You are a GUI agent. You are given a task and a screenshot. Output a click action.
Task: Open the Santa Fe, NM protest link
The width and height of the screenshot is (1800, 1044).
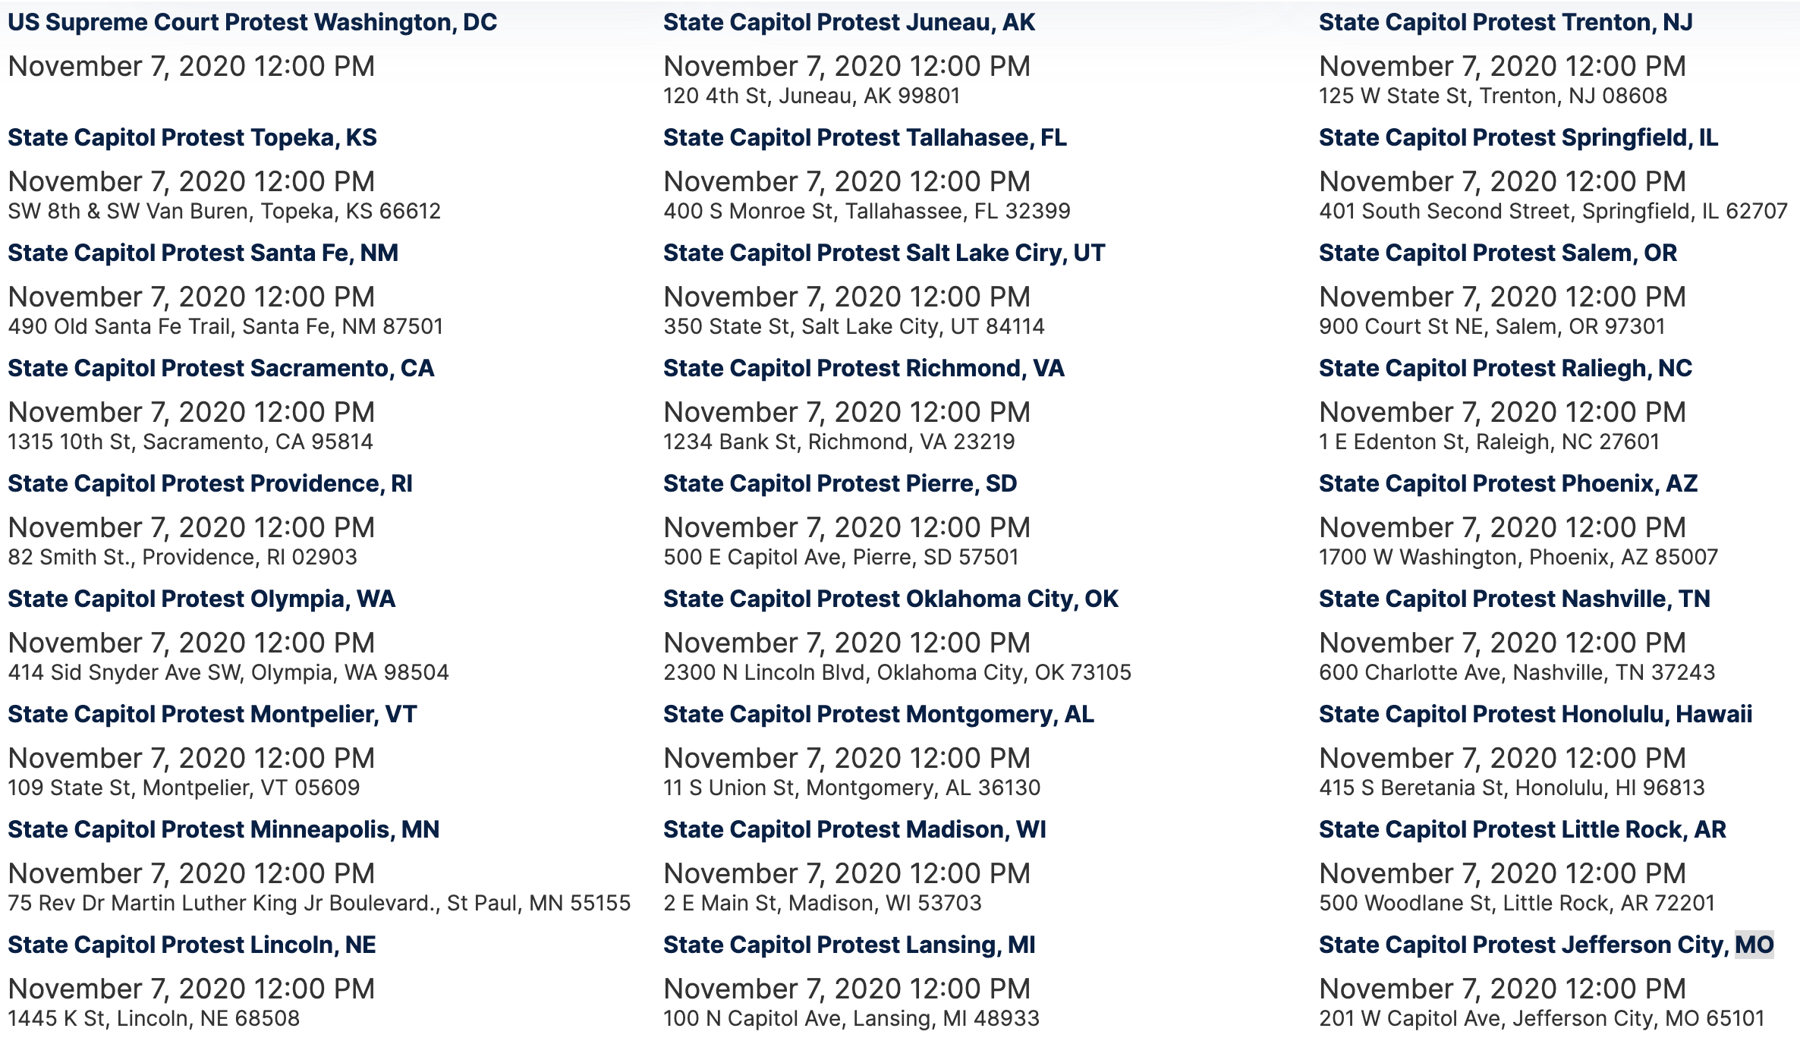[x=203, y=253]
